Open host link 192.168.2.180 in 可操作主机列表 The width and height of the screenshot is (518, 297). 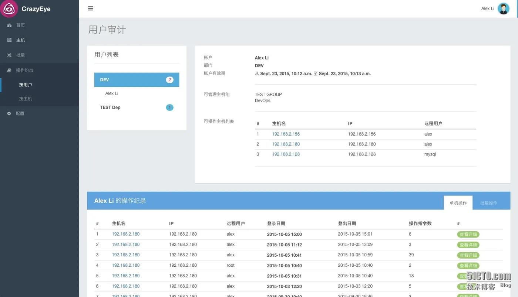point(286,144)
